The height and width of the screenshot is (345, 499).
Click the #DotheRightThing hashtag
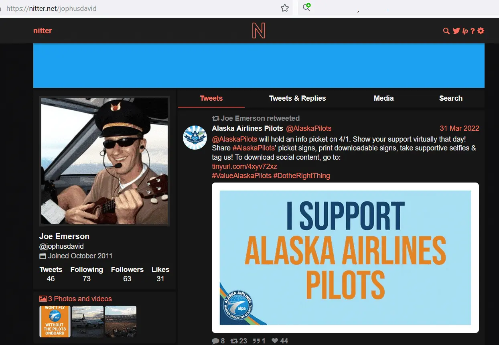click(x=302, y=176)
